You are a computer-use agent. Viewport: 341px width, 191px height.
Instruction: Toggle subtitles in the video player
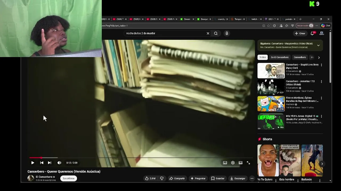[225, 163]
